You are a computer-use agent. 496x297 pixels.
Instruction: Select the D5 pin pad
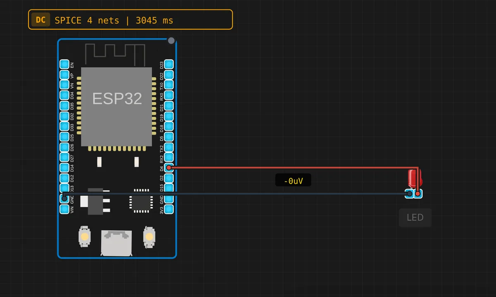(169, 137)
